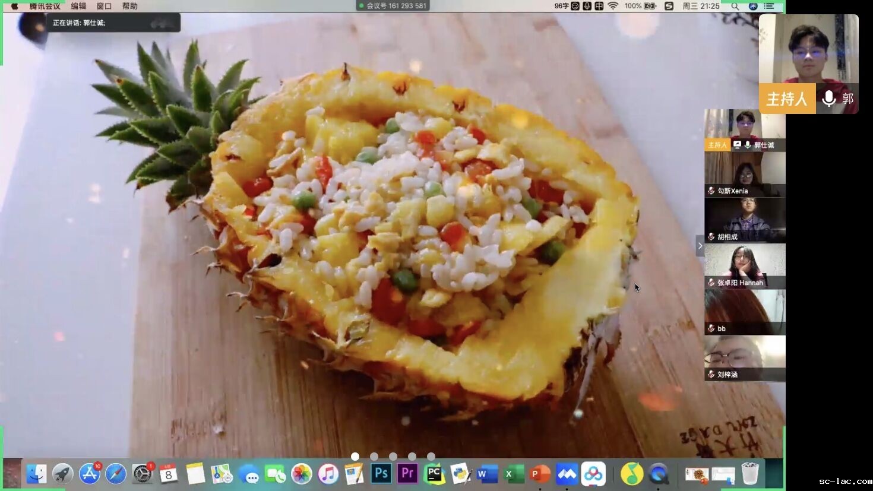The width and height of the screenshot is (873, 491).
Task: Open Excel from the dock
Action: 513,474
